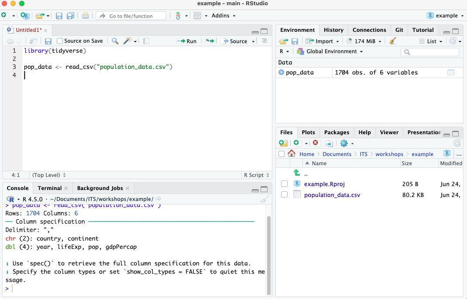Open the population_data.csv file link

[x=332, y=195]
